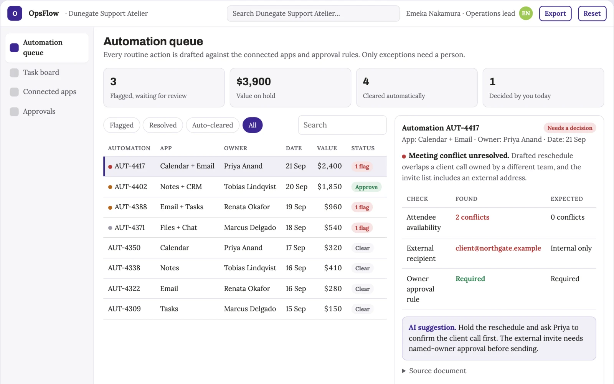Click the 1 flag badge on AUT-4417
Viewport: 614px width, 384px height.
tap(362, 167)
